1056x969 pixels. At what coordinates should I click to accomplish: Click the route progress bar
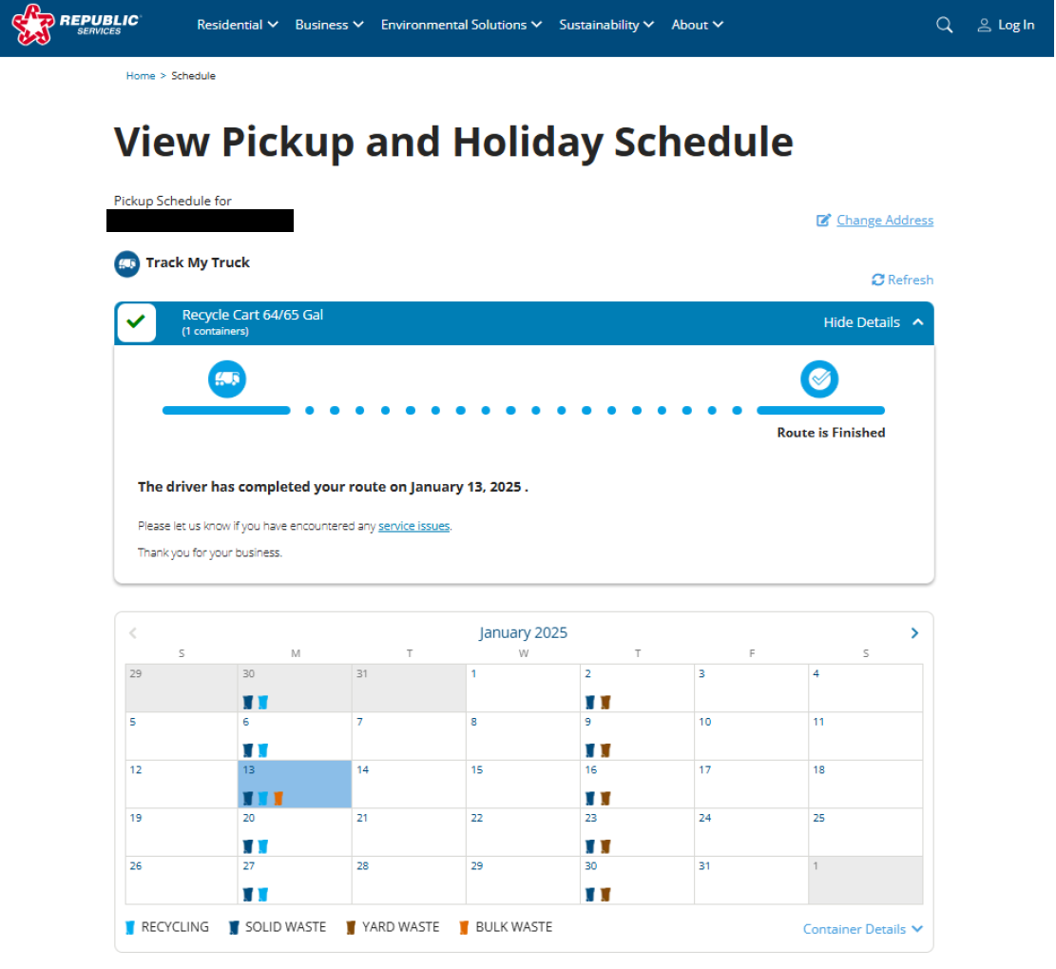523,410
